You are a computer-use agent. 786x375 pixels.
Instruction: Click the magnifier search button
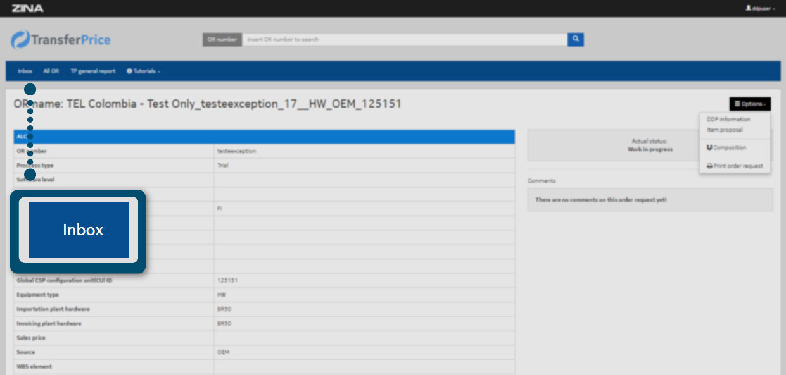coord(575,39)
